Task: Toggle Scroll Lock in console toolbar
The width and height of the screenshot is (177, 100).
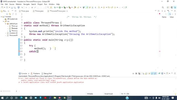Action: (x=146, y=73)
